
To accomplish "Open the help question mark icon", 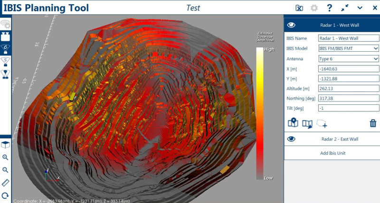I will (x=329, y=8).
